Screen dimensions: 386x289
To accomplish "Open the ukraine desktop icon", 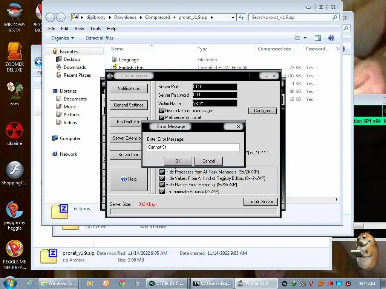I will click(x=15, y=134).
